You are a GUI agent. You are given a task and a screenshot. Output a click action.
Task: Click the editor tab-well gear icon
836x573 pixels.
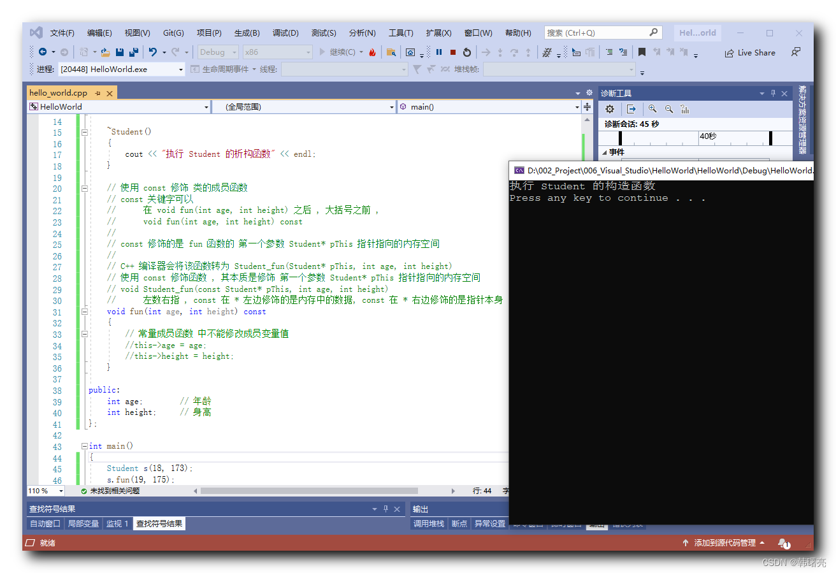[x=589, y=93]
